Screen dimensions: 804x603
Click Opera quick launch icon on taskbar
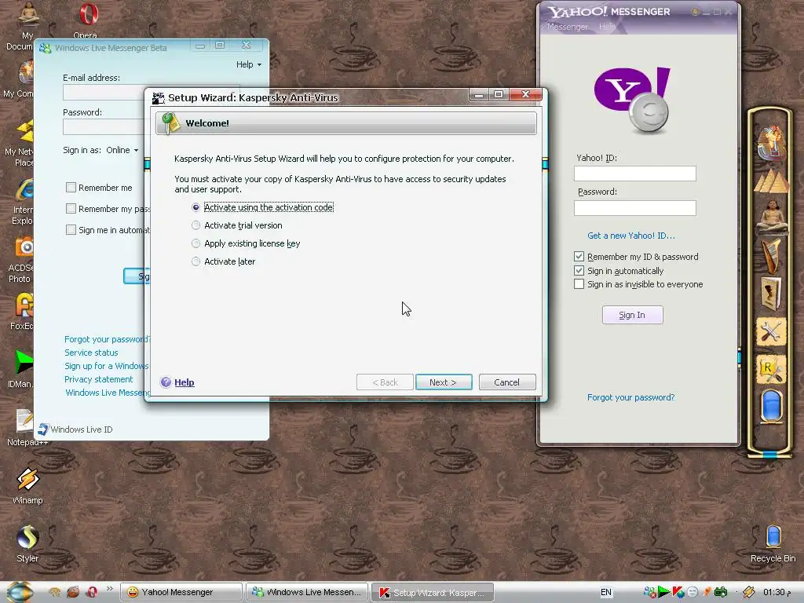92,592
